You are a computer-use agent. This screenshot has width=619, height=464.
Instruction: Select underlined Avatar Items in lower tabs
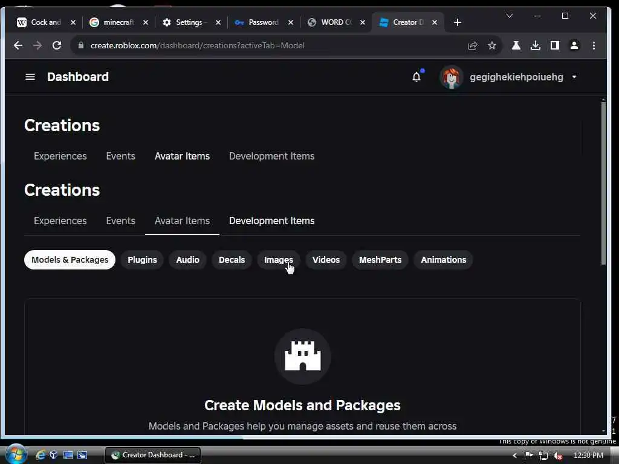(182, 221)
